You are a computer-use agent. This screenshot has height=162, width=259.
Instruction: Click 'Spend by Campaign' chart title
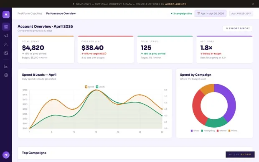point(196,75)
